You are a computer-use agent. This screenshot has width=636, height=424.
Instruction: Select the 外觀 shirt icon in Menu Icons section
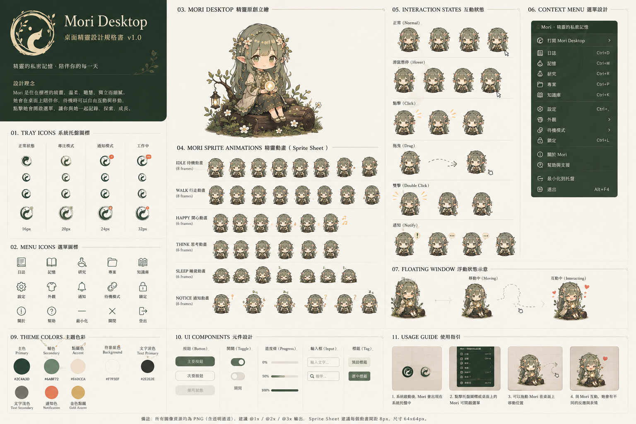click(x=51, y=287)
